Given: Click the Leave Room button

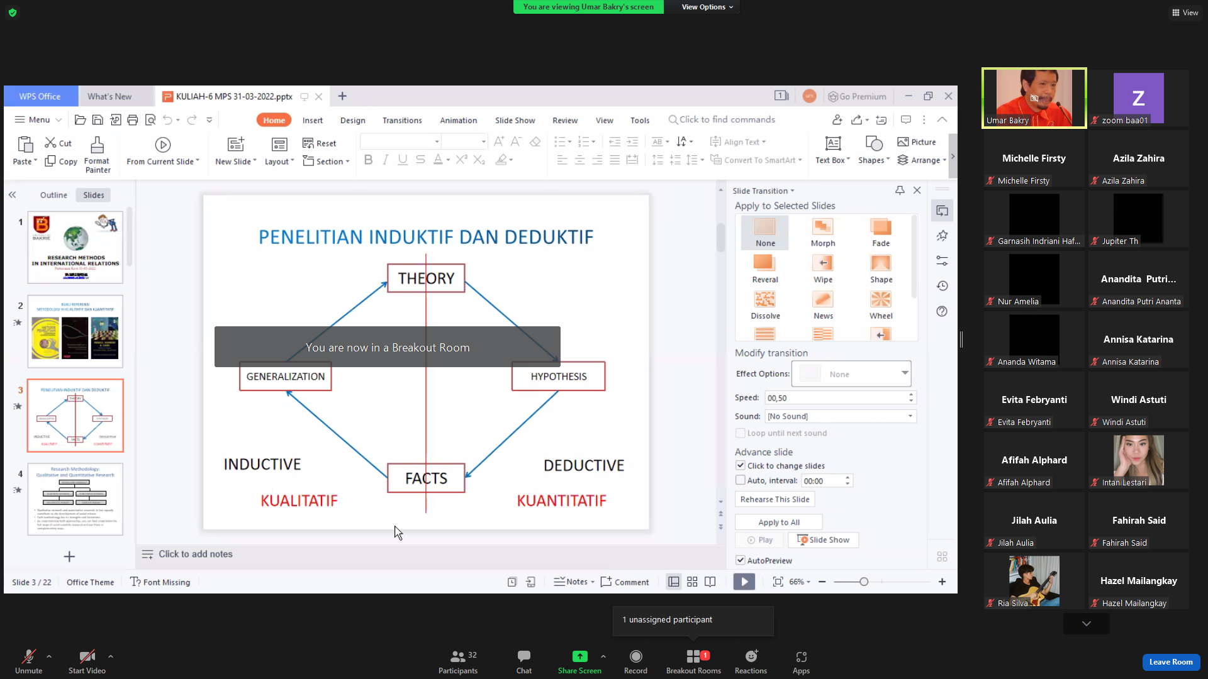Looking at the screenshot, I should point(1171,662).
